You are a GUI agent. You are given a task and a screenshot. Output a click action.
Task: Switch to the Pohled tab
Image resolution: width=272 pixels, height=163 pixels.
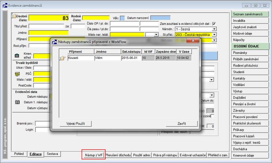coord(19,154)
